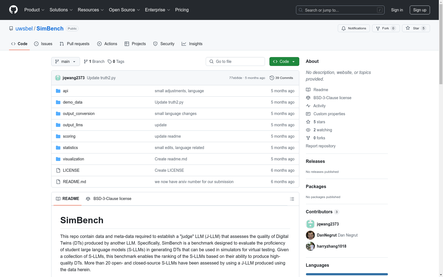Open commit 77eb8de
Screen dimensions: 443x277
pos(236,78)
